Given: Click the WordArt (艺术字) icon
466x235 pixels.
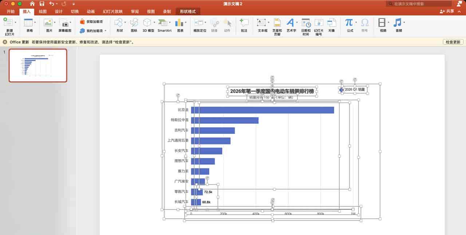Looking at the screenshot, I should (291, 23).
